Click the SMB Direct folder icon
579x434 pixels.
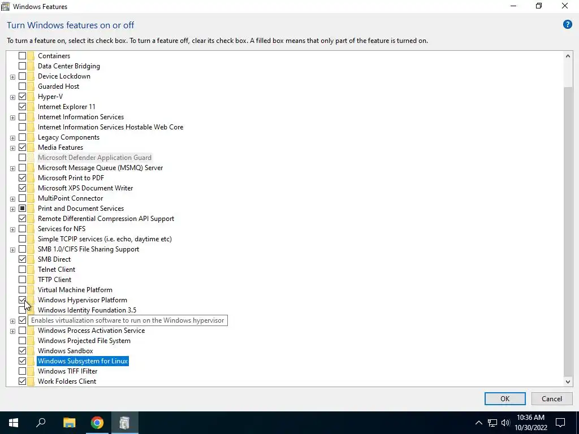31,259
